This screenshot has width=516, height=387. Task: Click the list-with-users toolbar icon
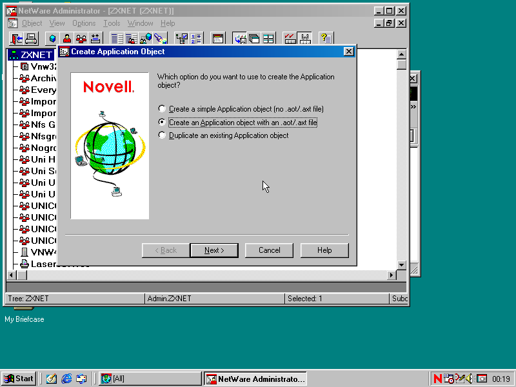pos(132,39)
